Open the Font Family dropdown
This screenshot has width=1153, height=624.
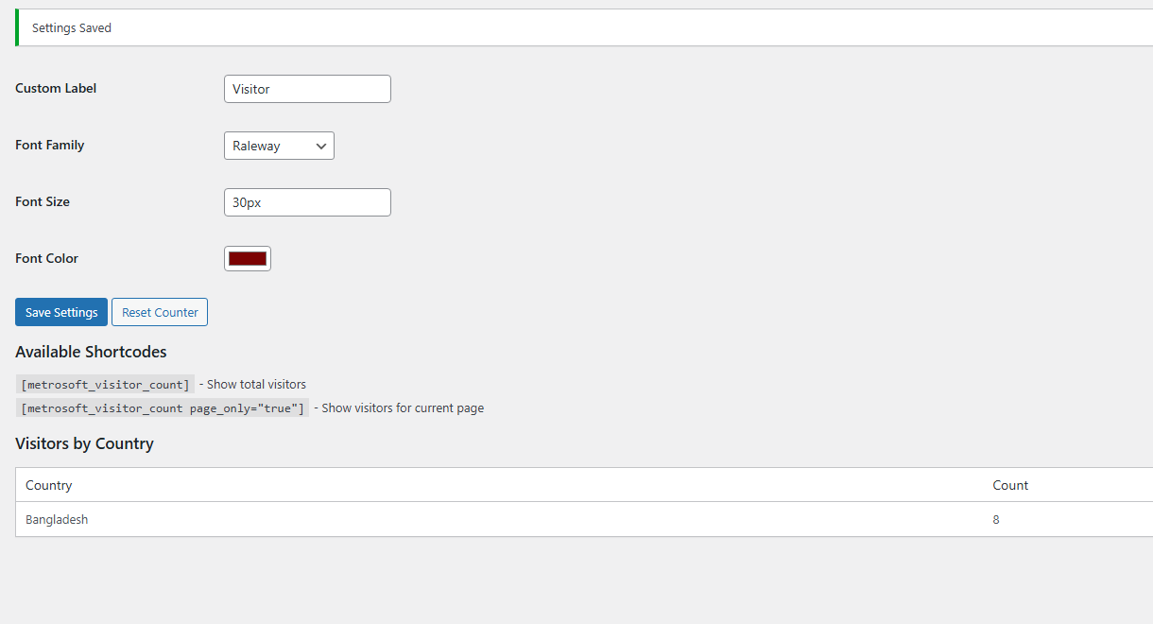point(279,146)
